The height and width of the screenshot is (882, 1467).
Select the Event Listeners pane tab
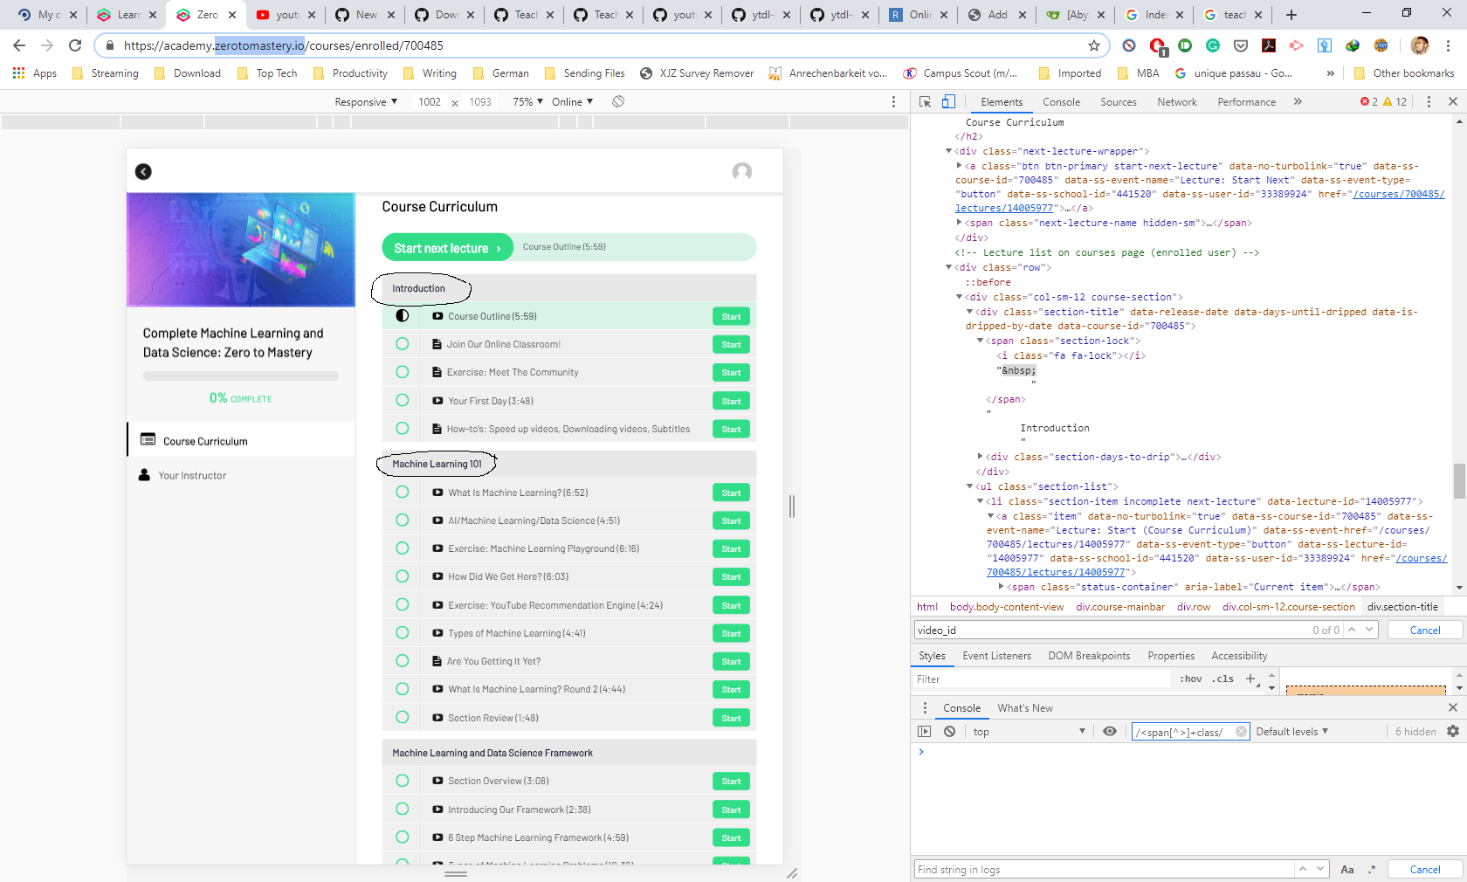996,656
